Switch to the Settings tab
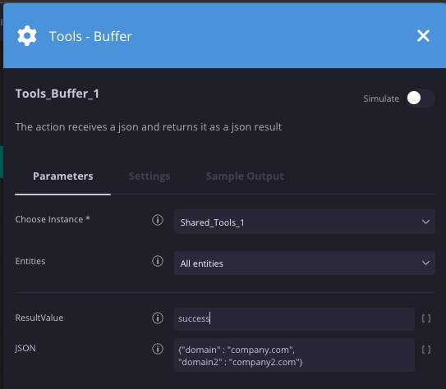The image size is (446, 389). click(x=149, y=176)
